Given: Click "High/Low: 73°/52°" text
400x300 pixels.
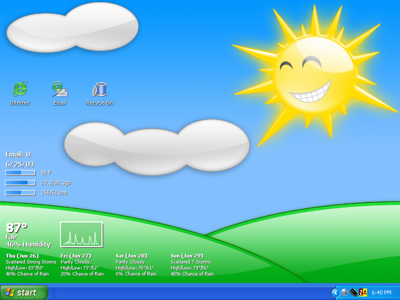Looking at the screenshot, I should pyautogui.click(x=79, y=268).
